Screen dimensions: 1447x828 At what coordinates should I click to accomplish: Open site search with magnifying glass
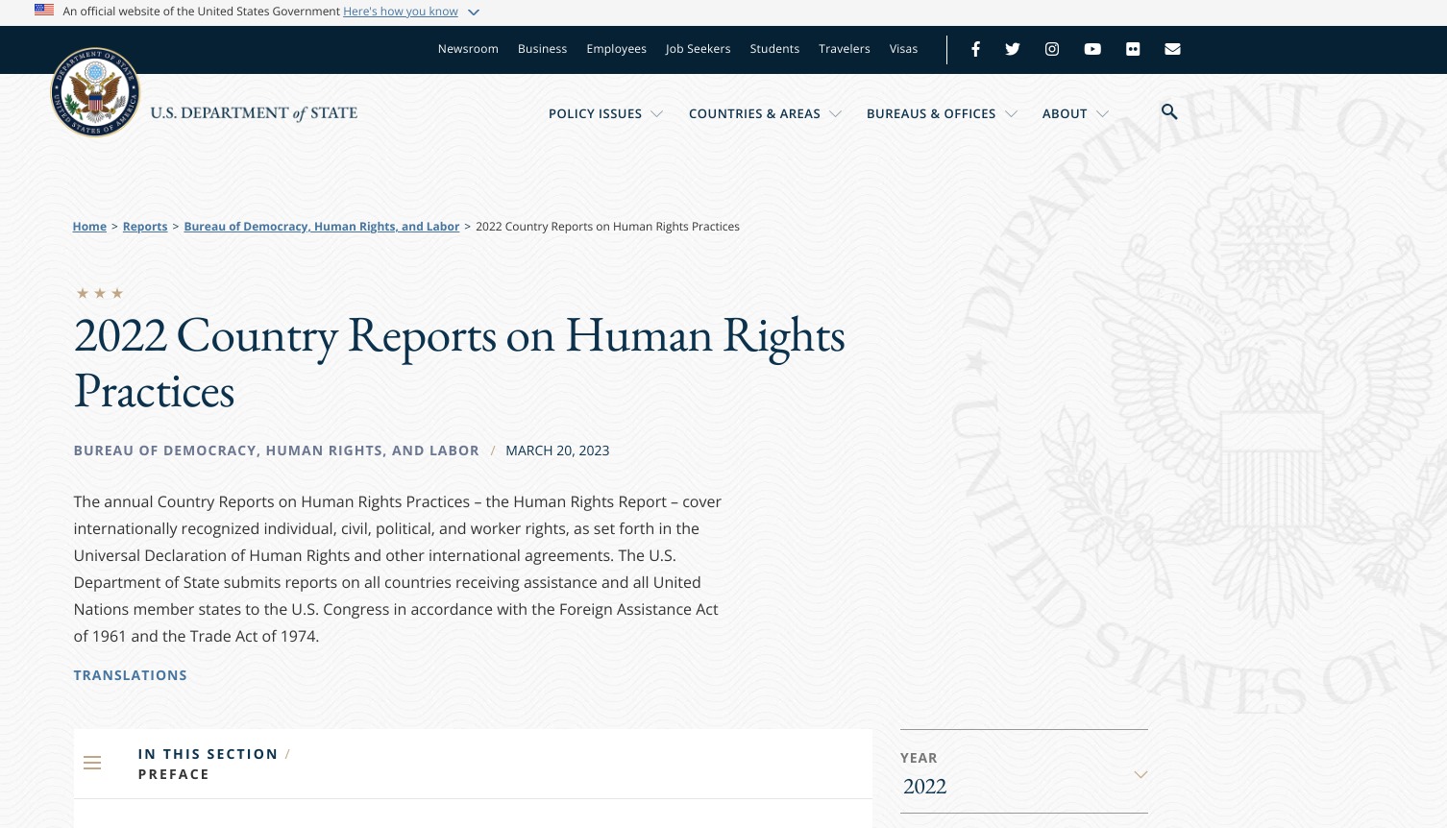1169,112
